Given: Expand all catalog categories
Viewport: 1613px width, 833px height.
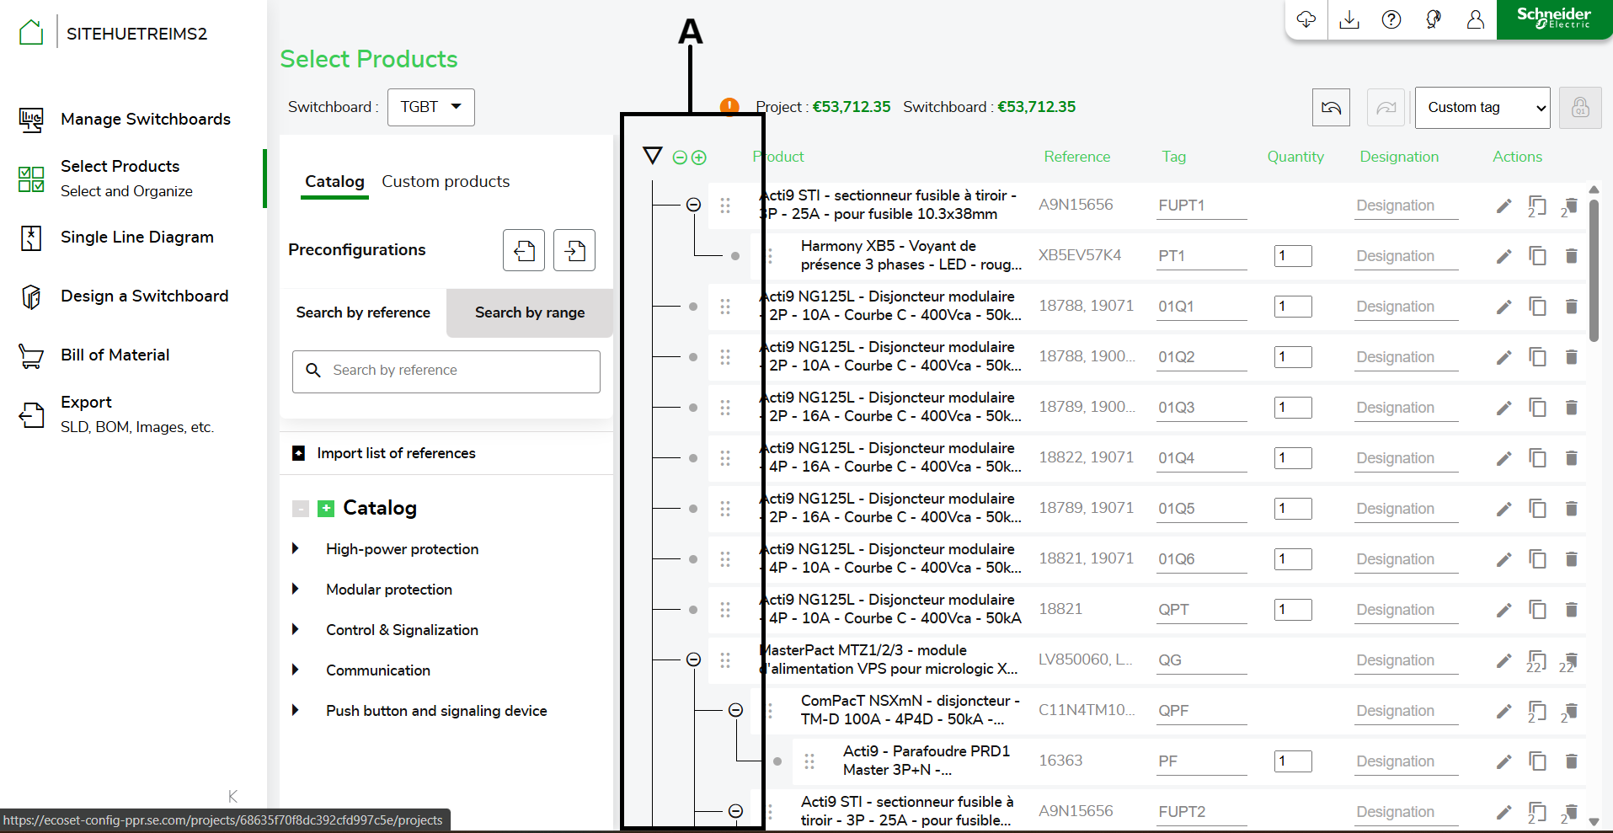Looking at the screenshot, I should [326, 509].
